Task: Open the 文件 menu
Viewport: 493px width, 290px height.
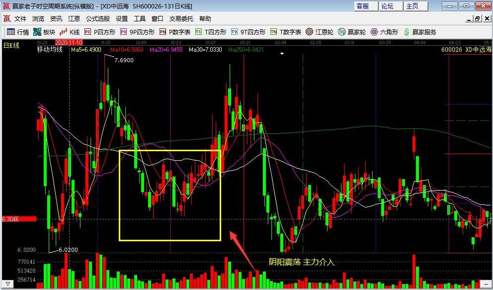Action: click(20, 19)
